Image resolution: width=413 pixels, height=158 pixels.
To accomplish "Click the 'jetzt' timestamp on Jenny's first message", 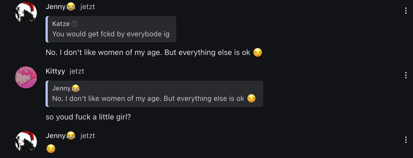I will coord(88,7).
